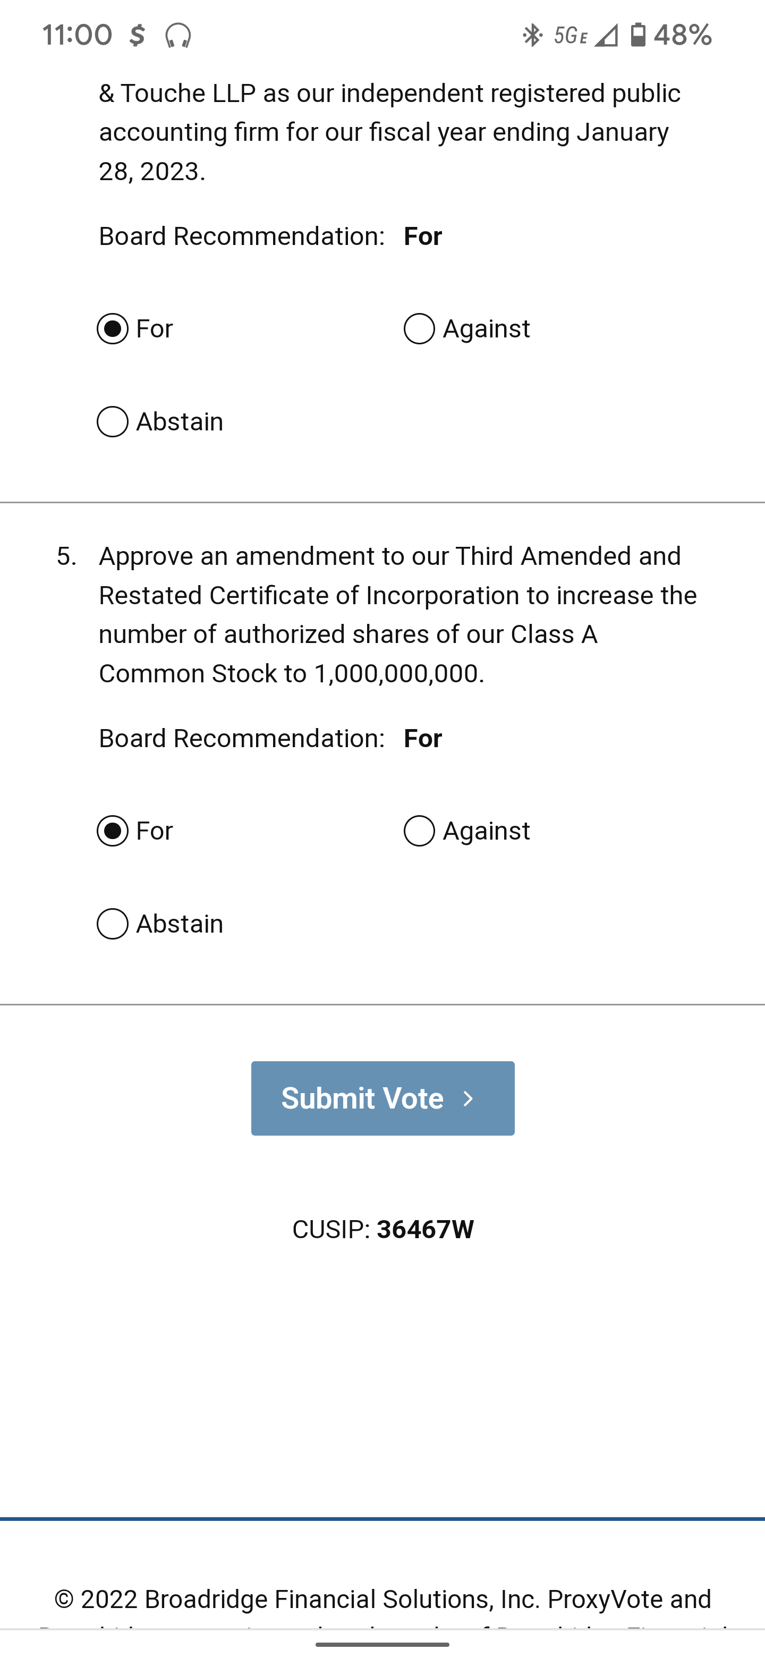Tap the Bluetooth status icon

pyautogui.click(x=532, y=36)
